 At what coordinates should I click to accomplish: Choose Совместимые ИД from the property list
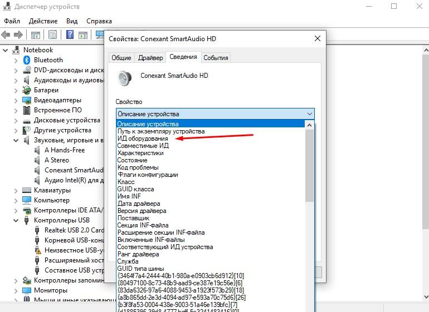[x=143, y=146]
